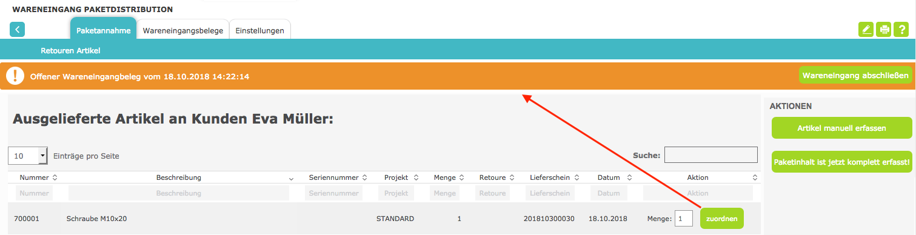Select Retouren Artikel submenu
The image size is (916, 235).
pos(70,51)
